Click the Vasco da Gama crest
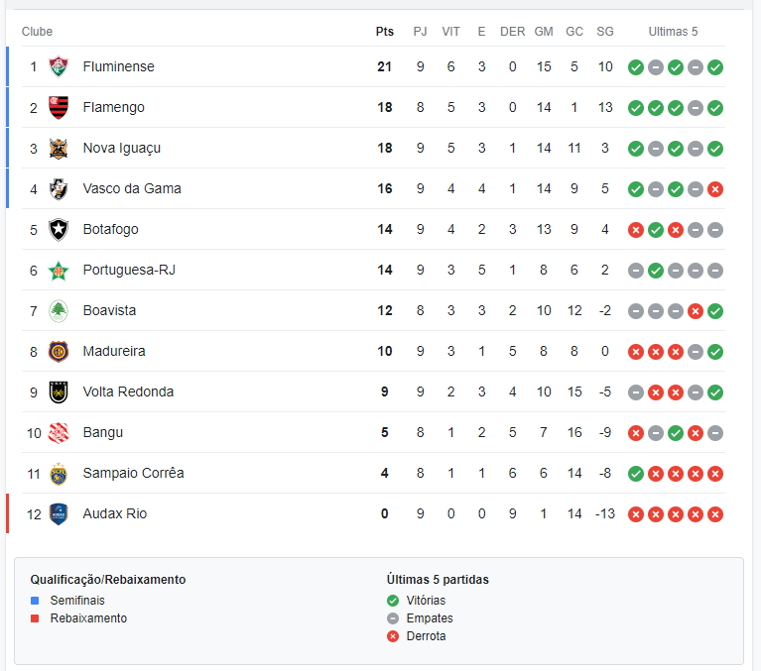The image size is (761, 671). click(x=59, y=189)
